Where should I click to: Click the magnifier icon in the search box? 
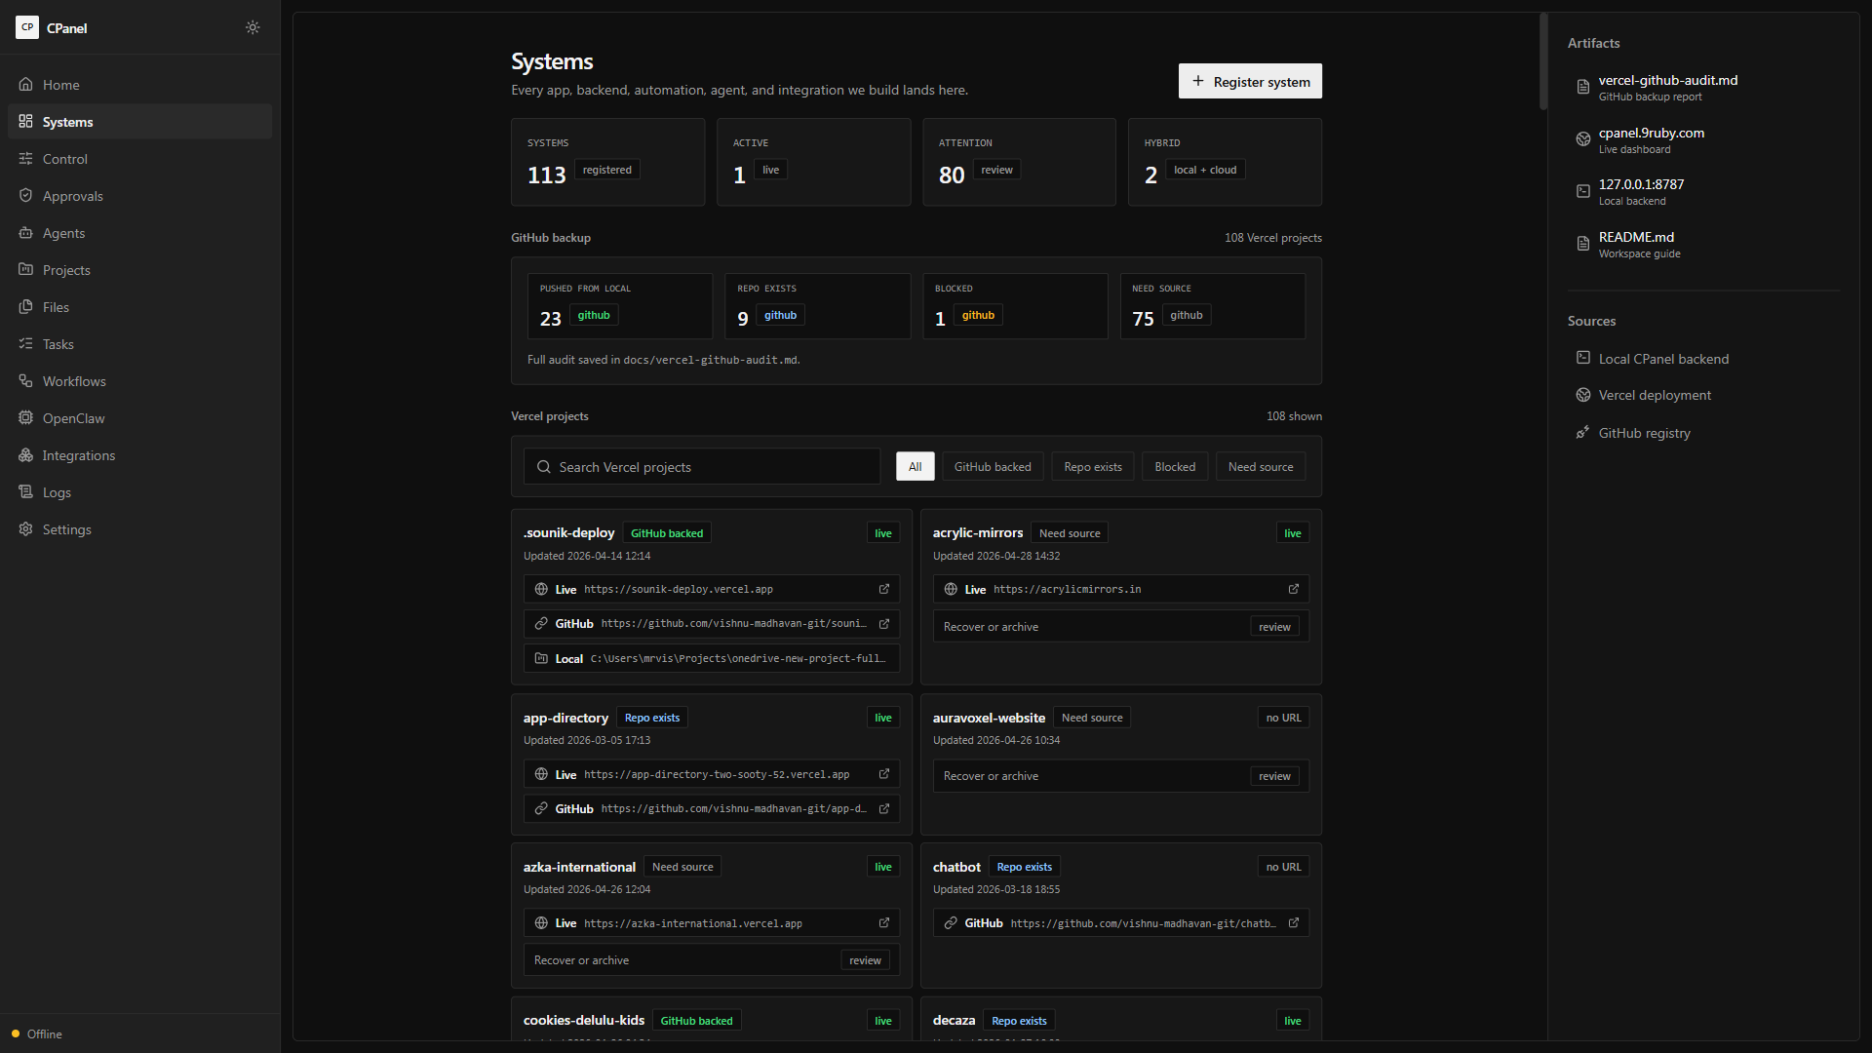click(544, 467)
